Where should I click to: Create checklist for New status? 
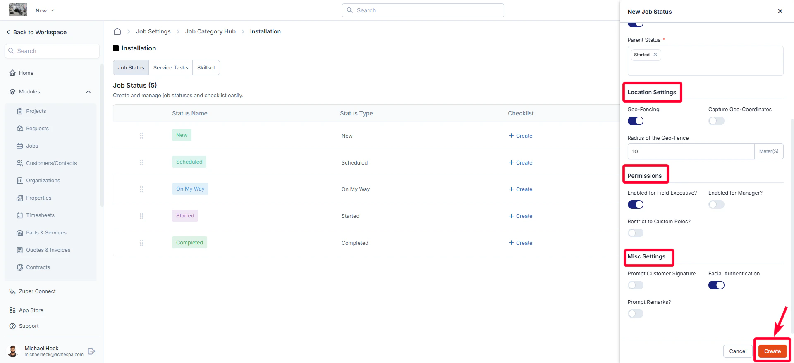(x=521, y=136)
